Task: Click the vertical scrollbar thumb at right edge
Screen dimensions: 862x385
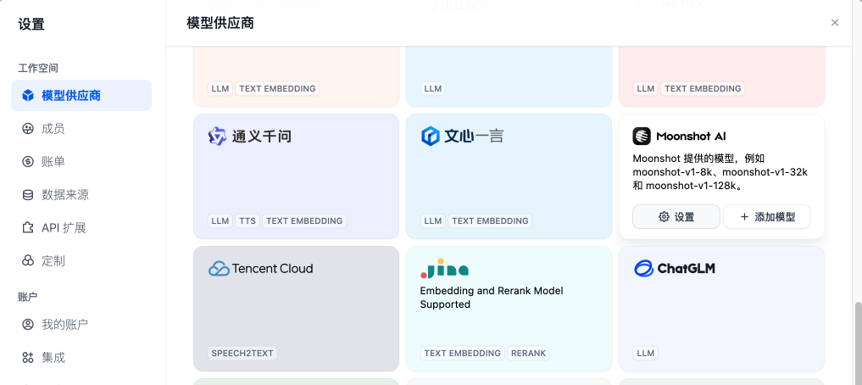Action: (x=858, y=343)
